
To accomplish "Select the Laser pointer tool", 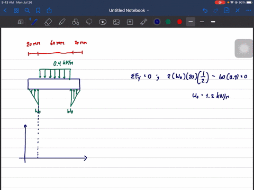I will pos(144,22).
